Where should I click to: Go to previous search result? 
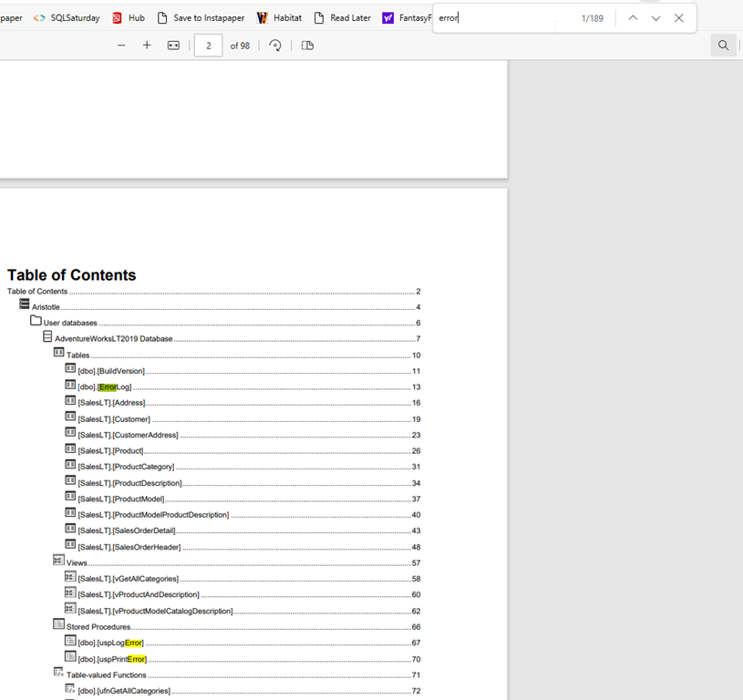(x=633, y=18)
